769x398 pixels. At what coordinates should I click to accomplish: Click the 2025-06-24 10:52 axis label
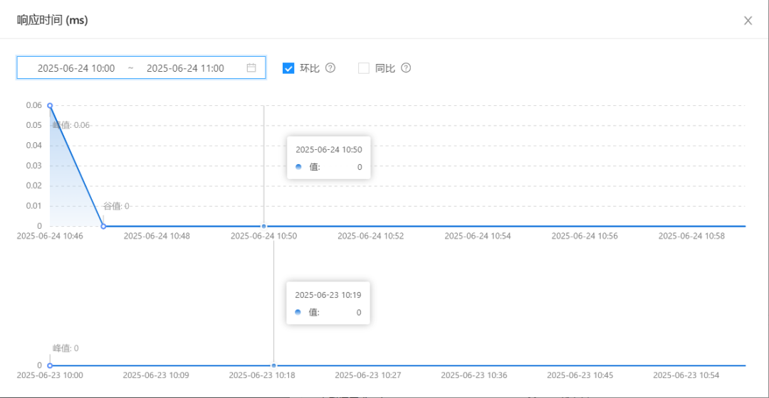pos(371,236)
